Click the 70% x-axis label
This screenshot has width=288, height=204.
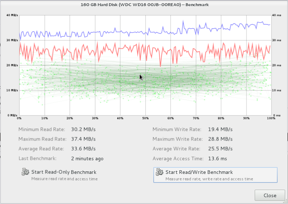196,118
